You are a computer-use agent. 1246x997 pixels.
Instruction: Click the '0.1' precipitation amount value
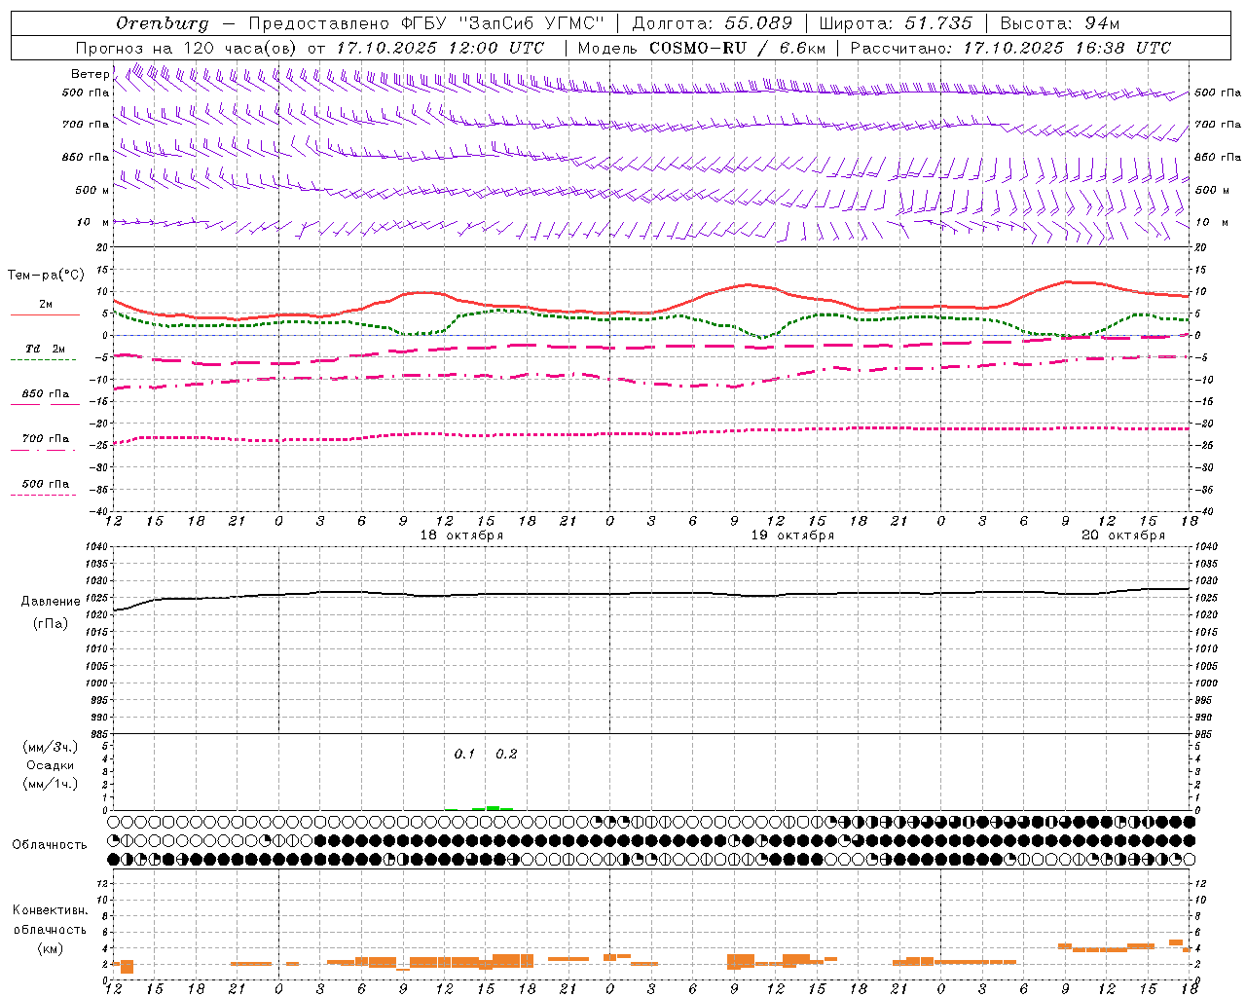[464, 755]
